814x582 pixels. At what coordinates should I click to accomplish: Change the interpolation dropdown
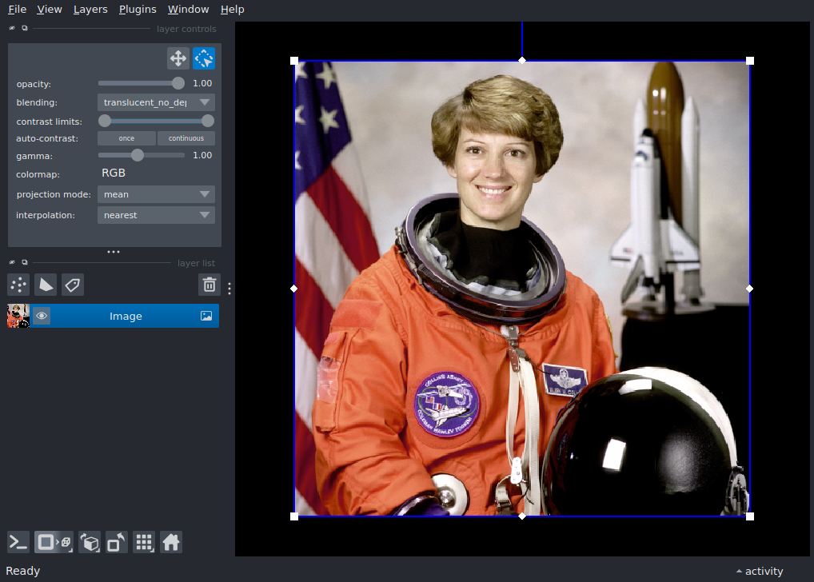click(x=155, y=214)
